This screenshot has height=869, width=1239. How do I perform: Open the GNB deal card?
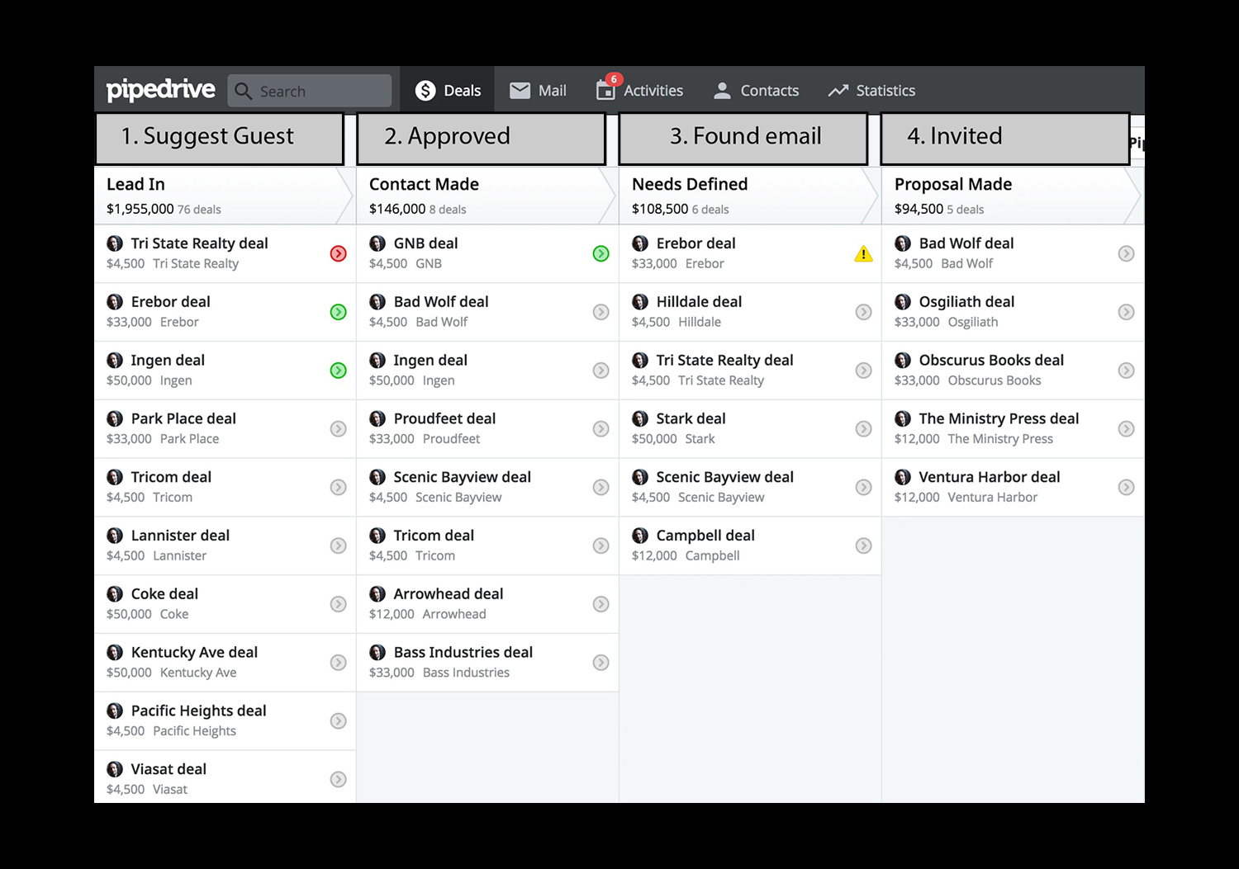click(487, 253)
